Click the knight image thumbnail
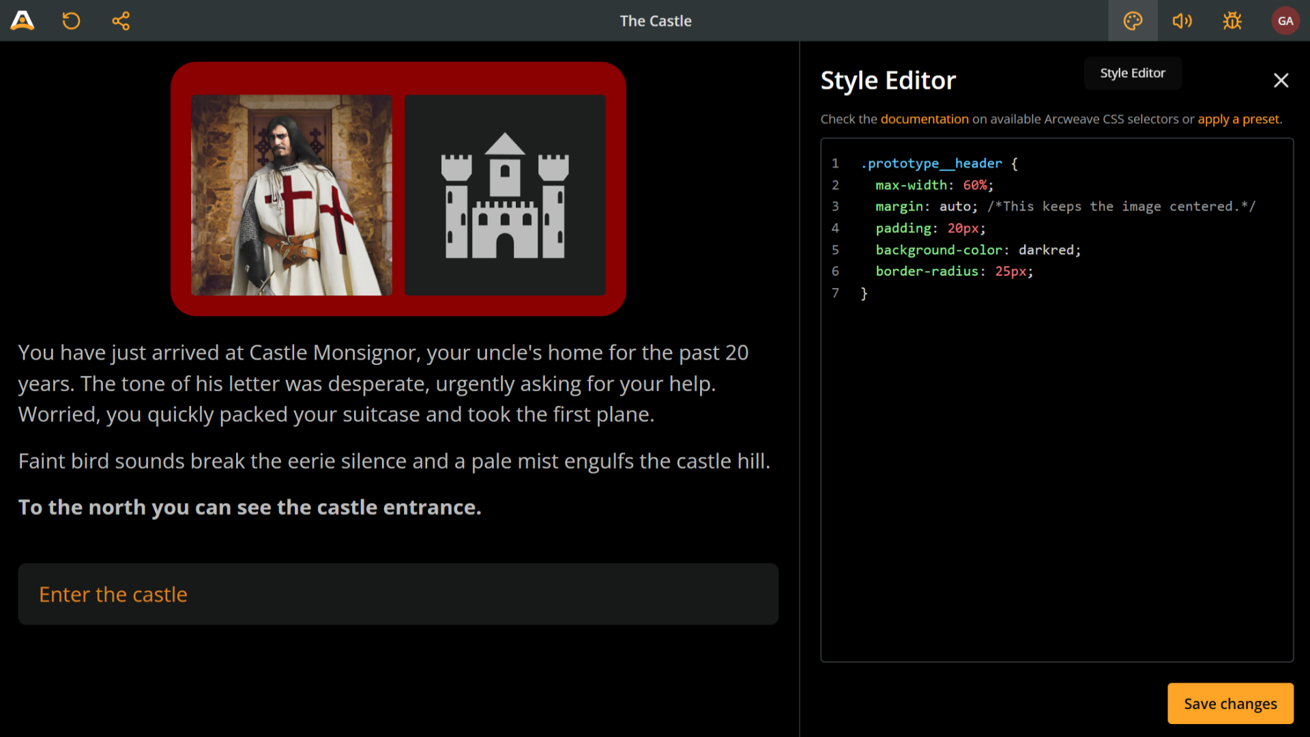This screenshot has height=737, width=1310. click(x=292, y=196)
